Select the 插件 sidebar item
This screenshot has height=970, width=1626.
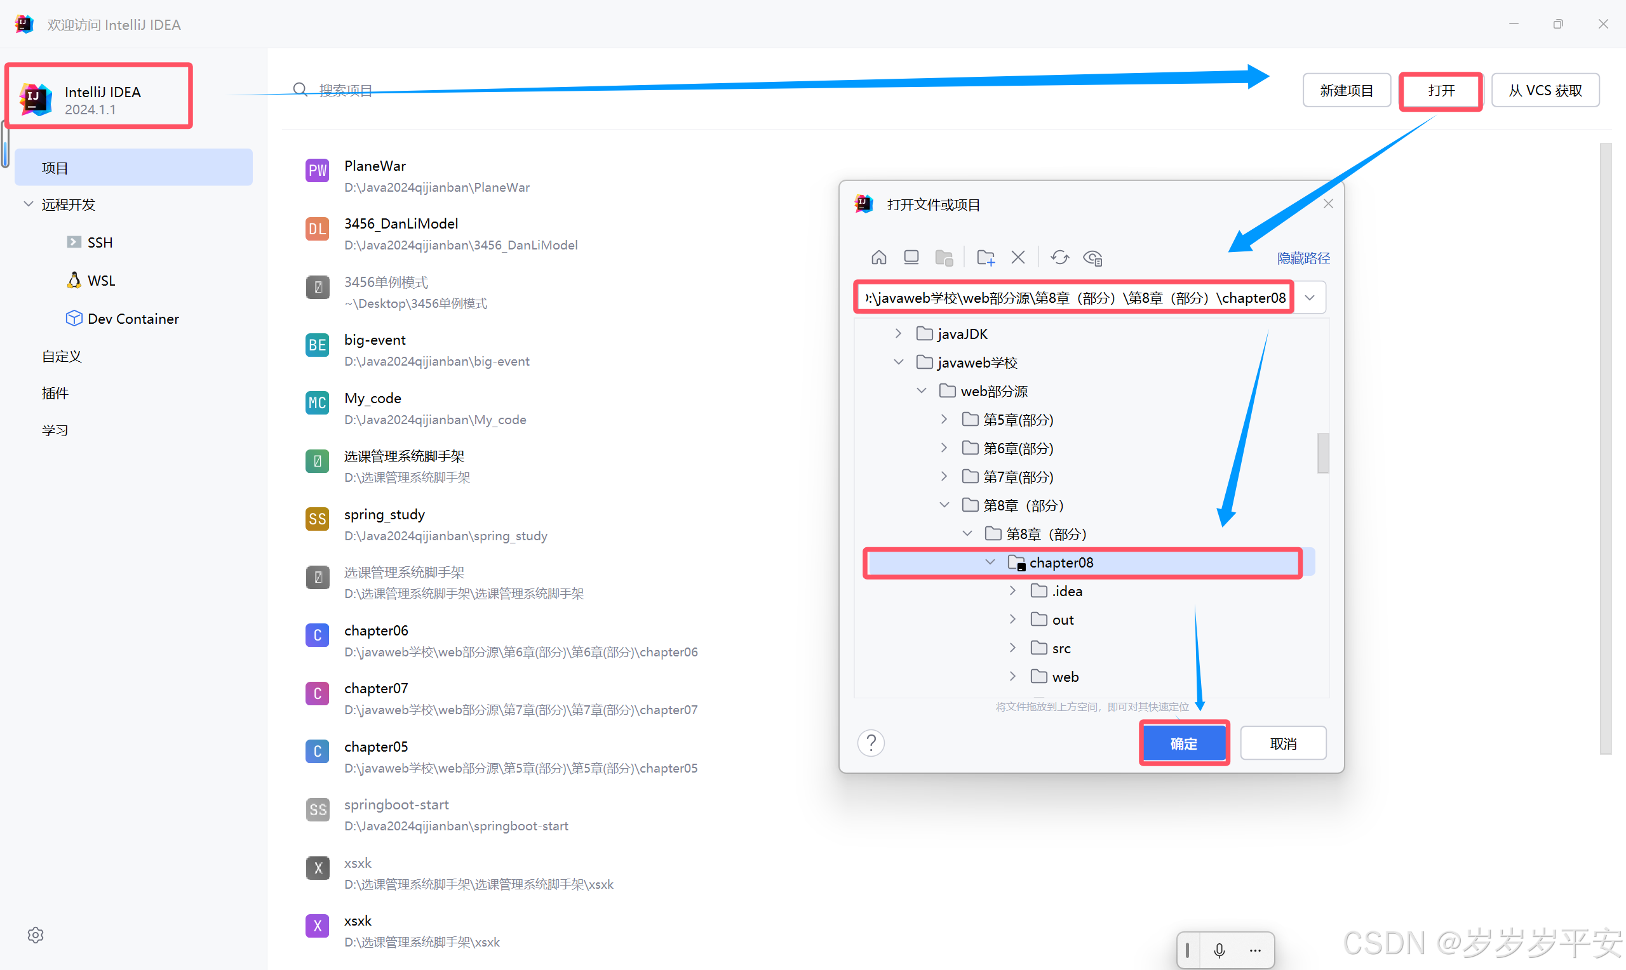tap(55, 393)
